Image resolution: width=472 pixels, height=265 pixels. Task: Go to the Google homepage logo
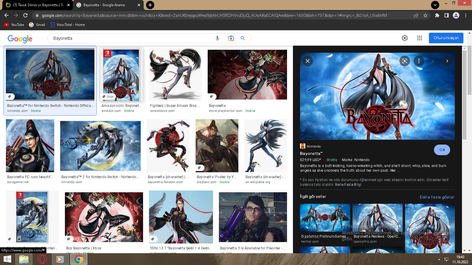tap(20, 39)
